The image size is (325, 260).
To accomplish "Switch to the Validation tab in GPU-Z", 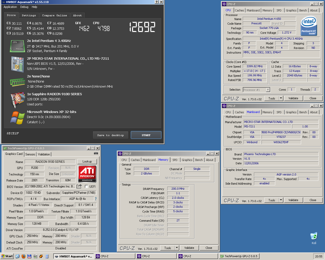I will tap(44, 154).
